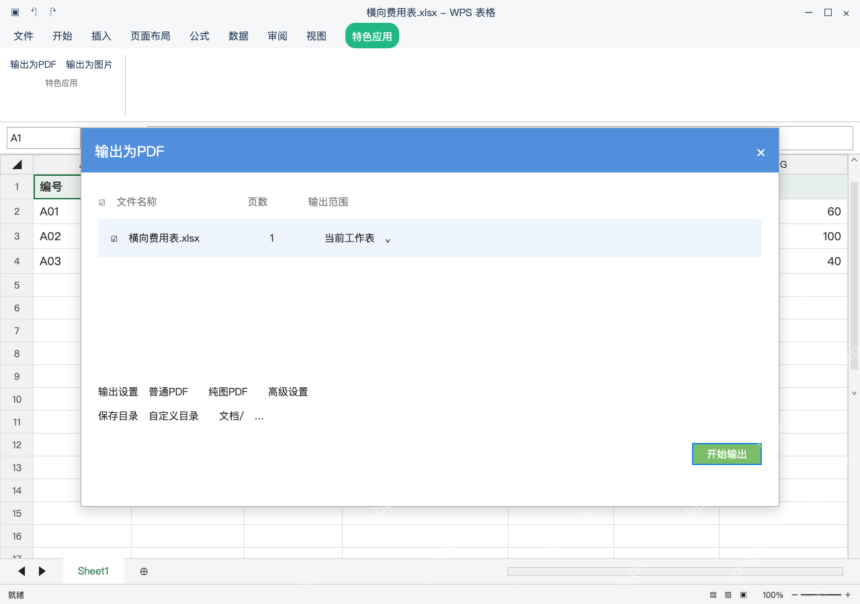860x604 pixels.
Task: Click the select-all corner triangle of the sheet
Action: coord(17,164)
